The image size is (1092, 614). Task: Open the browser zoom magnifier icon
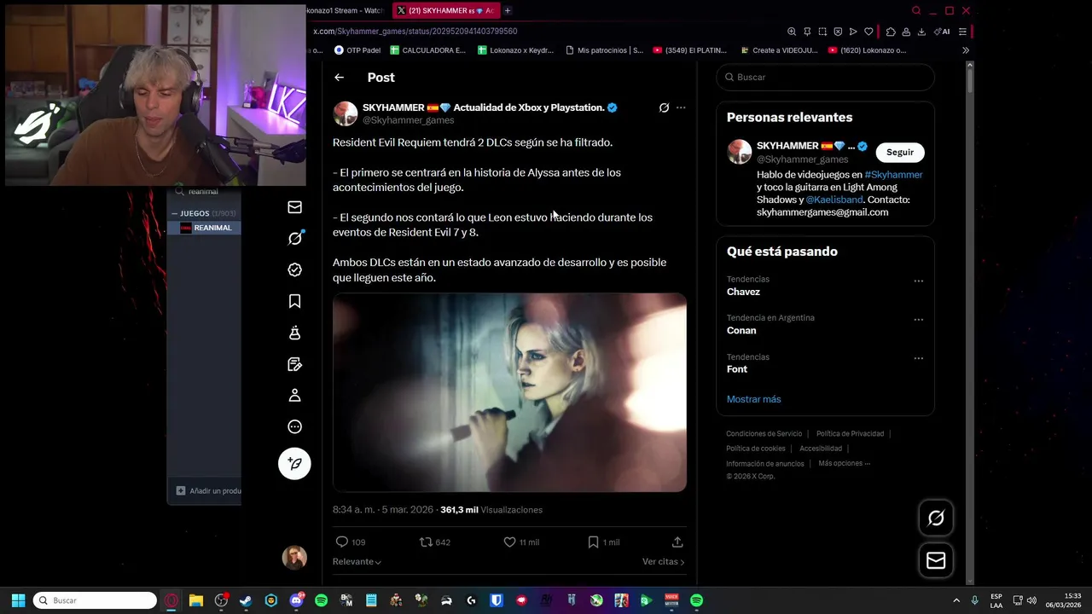792,32
